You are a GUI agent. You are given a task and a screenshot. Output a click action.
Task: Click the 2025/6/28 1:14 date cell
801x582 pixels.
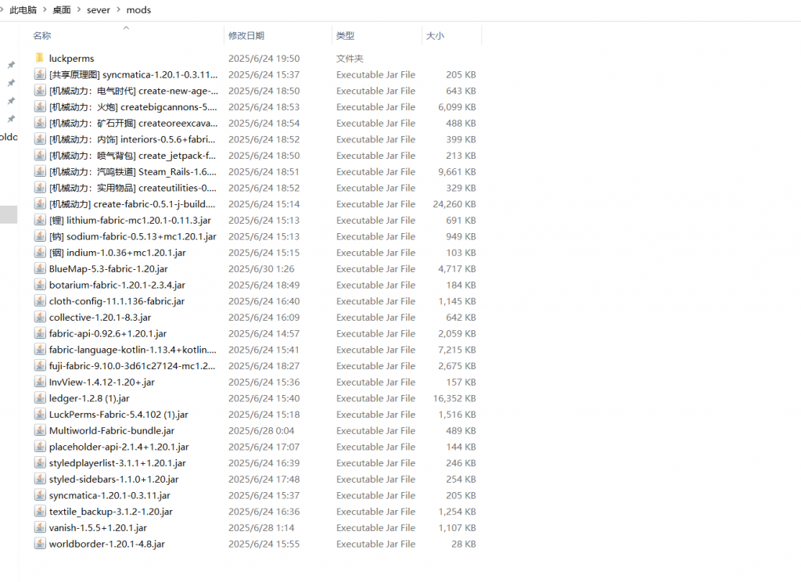tap(261, 527)
